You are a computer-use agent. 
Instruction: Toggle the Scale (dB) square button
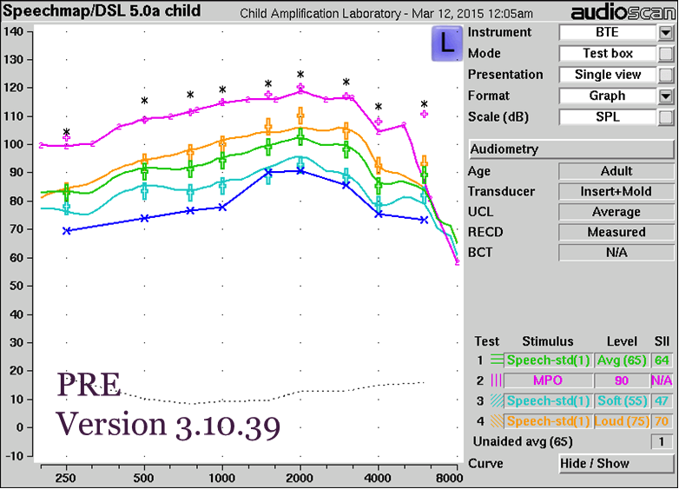coord(666,117)
